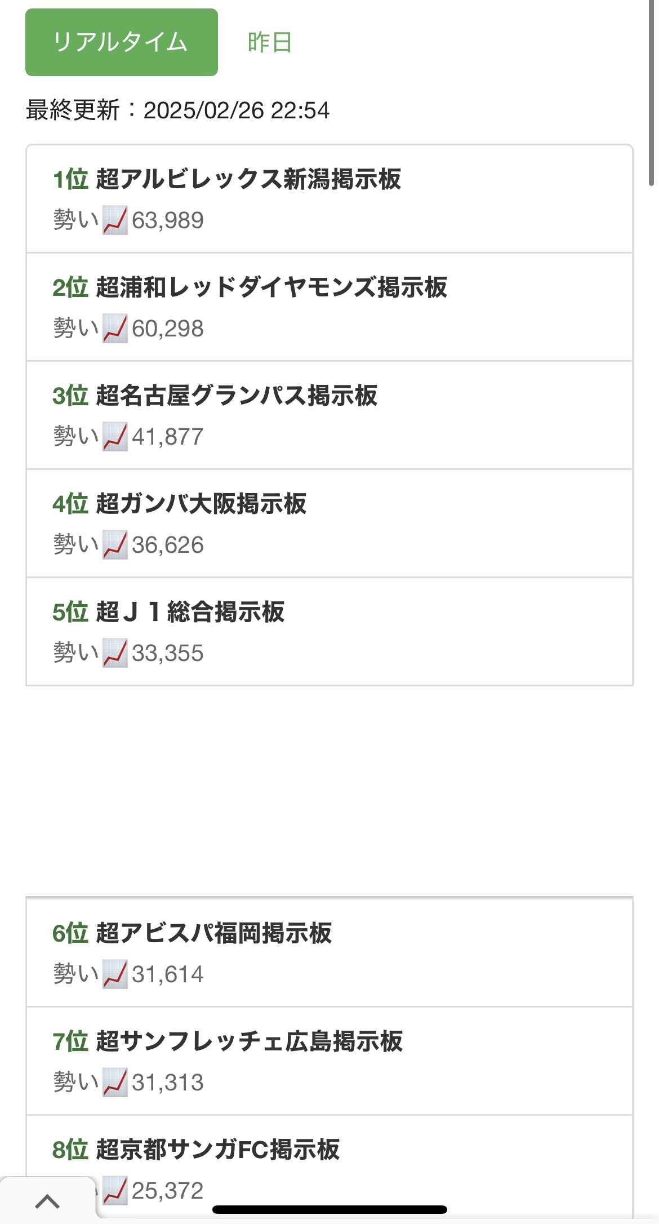The image size is (659, 1224).
Task: Open 超ガンバ大阪掲示板 board
Action: 201,504
